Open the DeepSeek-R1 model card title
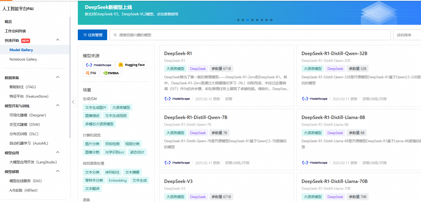The height and width of the screenshot is (202, 421). 178,54
